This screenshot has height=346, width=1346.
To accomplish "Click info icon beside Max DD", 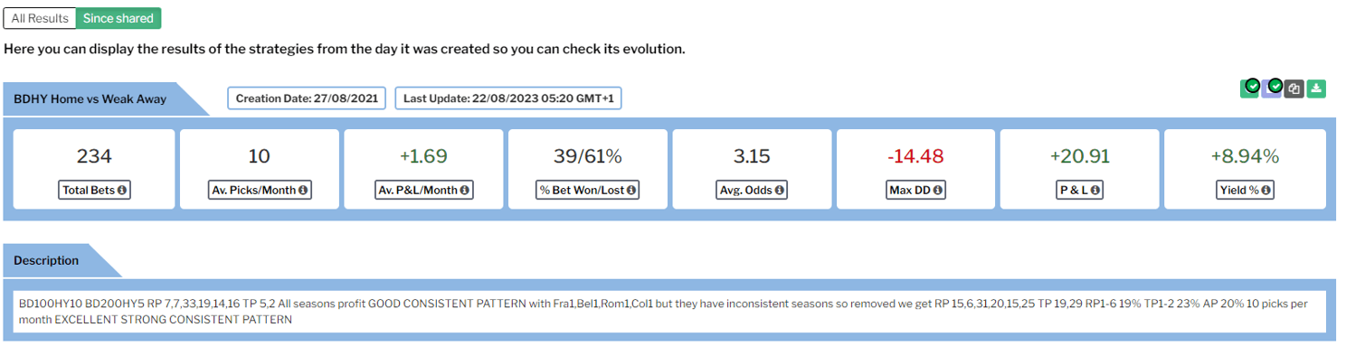I will [938, 190].
